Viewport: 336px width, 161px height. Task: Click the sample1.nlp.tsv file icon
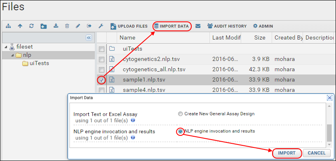click(x=112, y=79)
